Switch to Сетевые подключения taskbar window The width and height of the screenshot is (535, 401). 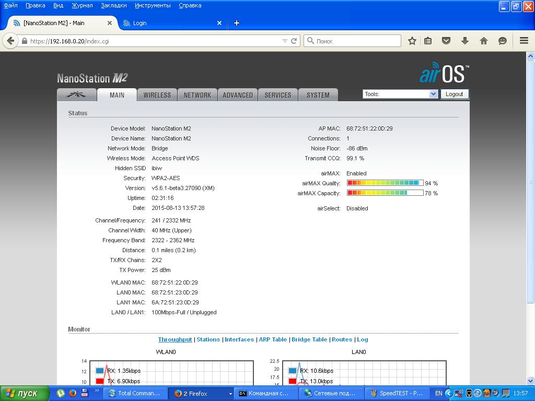point(331,394)
